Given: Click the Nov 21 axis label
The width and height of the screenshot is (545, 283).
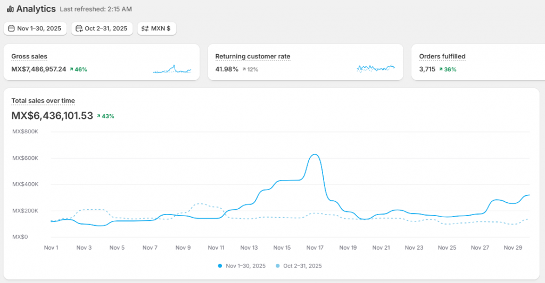Looking at the screenshot, I should (x=381, y=247).
